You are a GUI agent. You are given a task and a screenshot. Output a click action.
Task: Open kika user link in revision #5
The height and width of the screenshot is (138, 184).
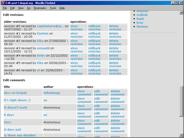(x=40, y=63)
